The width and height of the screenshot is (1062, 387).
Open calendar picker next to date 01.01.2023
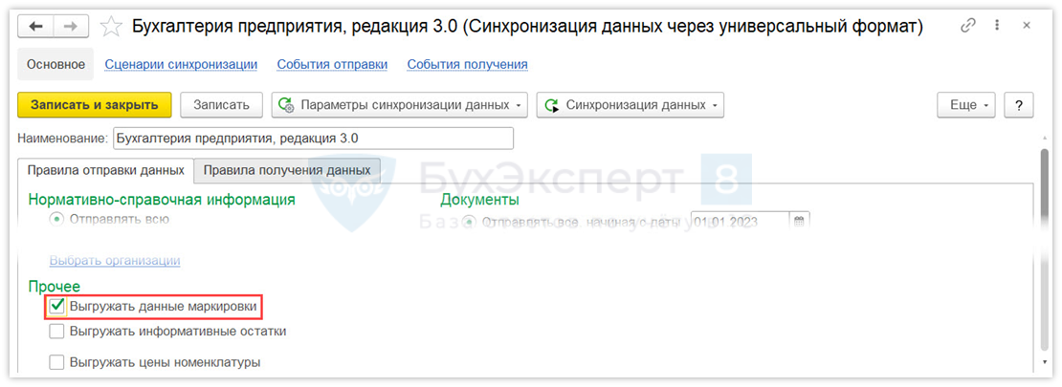point(799,222)
